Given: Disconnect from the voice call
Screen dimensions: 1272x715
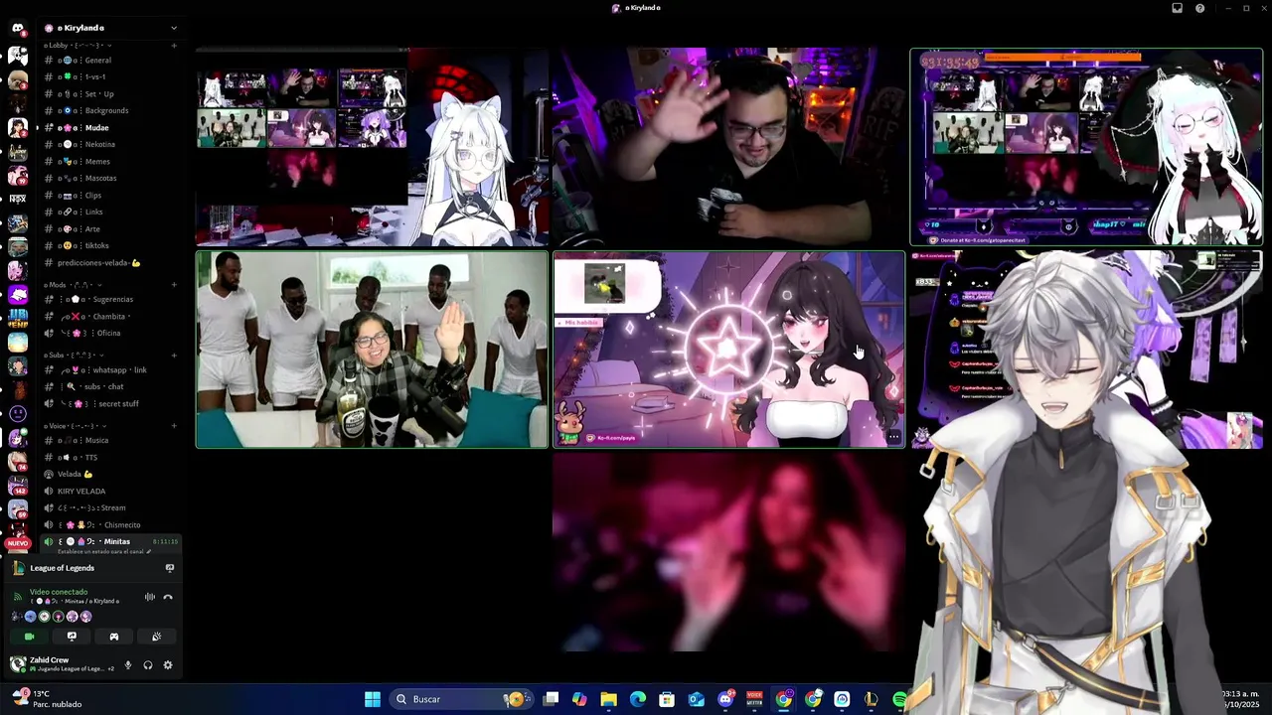Looking at the screenshot, I should [168, 597].
